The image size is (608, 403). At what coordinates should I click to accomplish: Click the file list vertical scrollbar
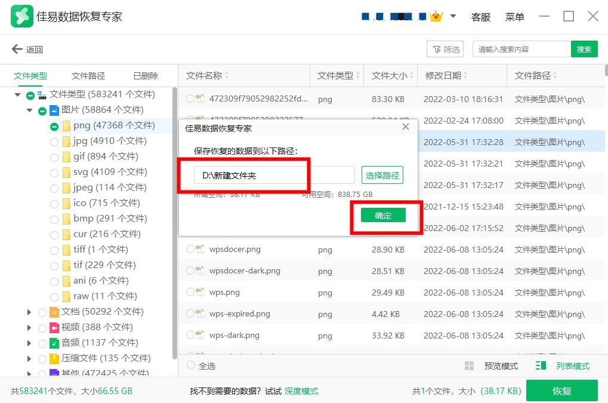point(606,70)
